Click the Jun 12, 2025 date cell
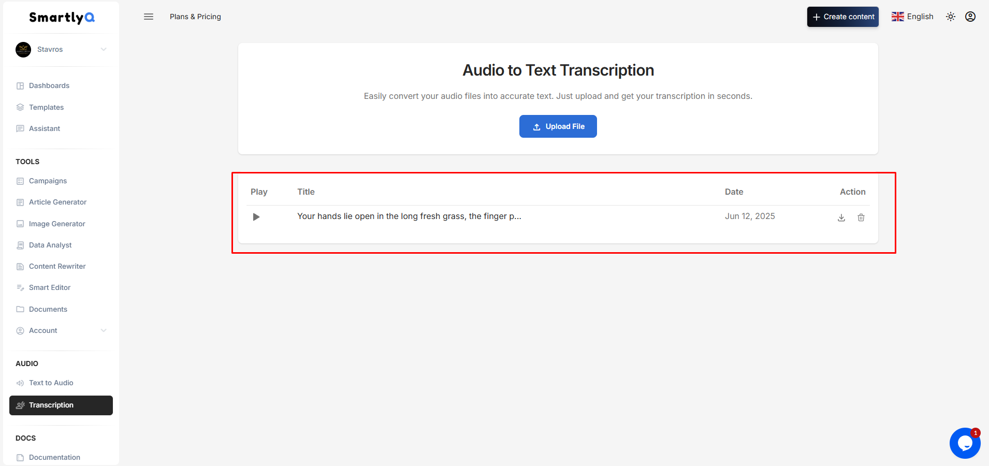 pos(750,216)
